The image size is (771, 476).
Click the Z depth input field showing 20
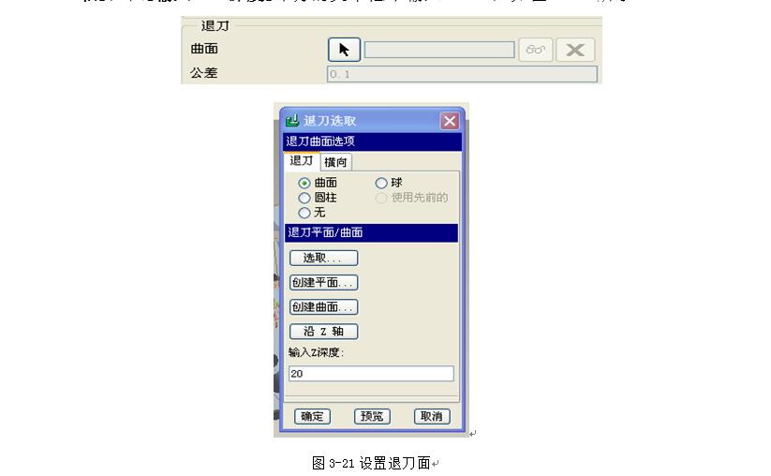pyautogui.click(x=371, y=373)
